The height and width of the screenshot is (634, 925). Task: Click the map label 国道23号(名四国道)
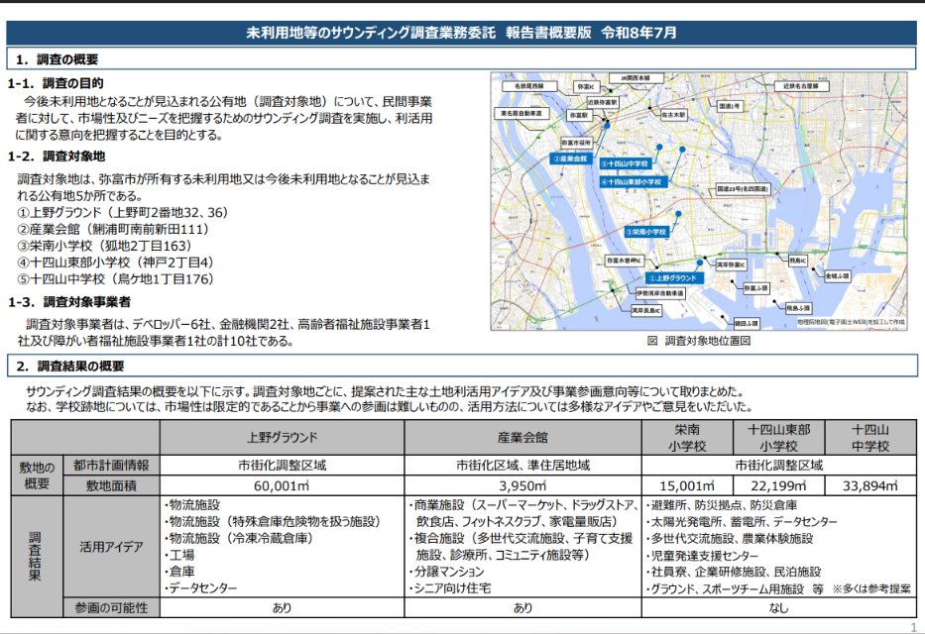pos(744,188)
